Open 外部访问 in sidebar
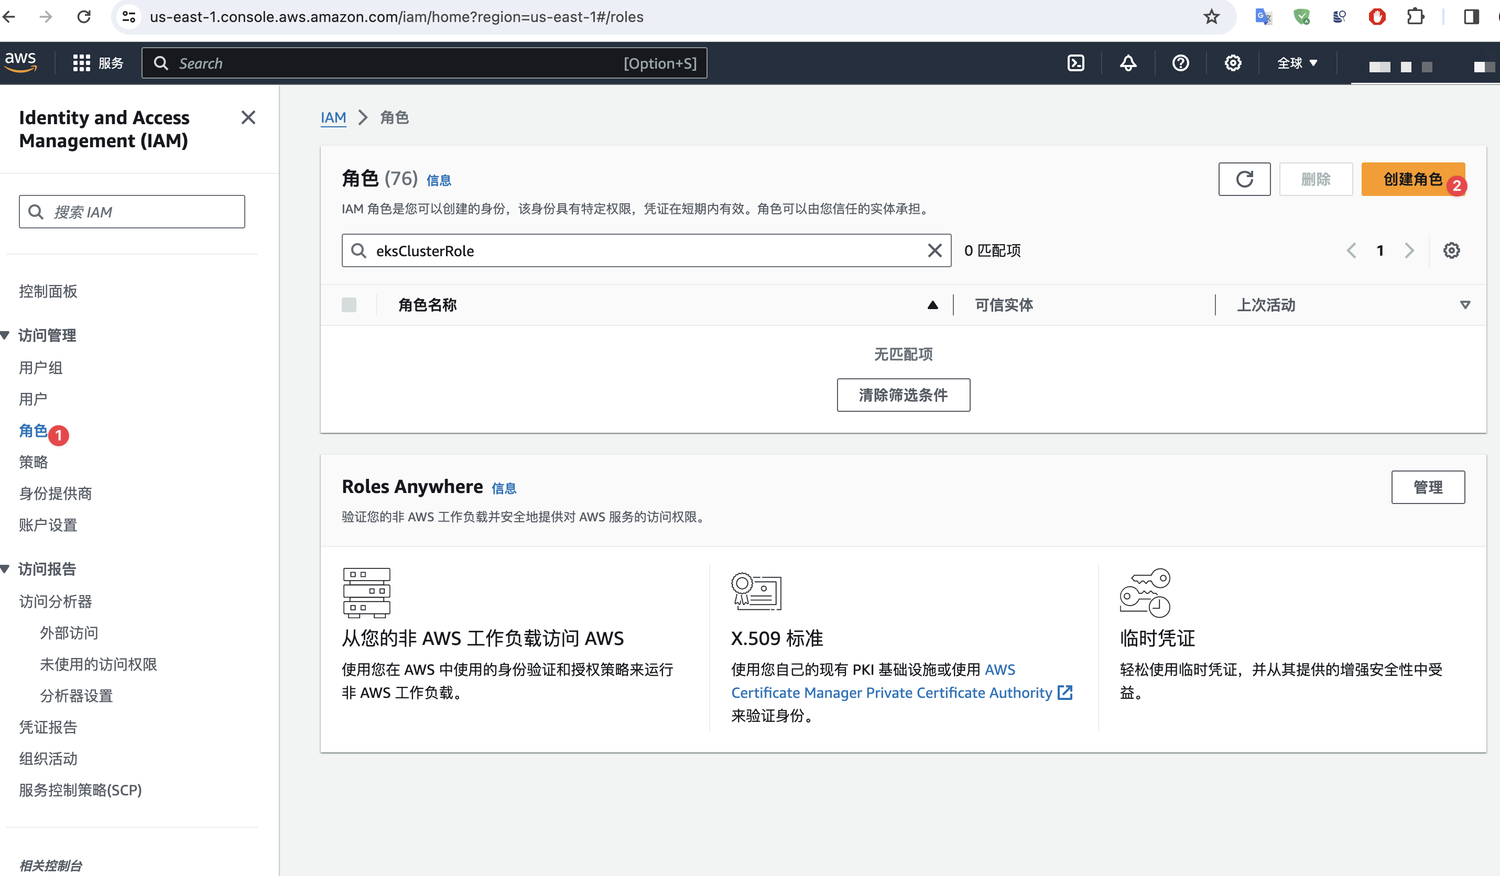This screenshot has height=876, width=1500. point(69,633)
